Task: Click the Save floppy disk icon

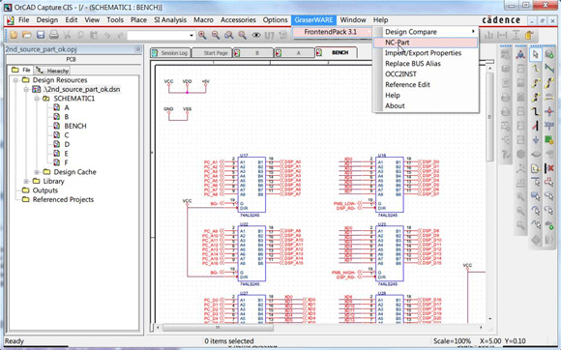Action: (41, 35)
